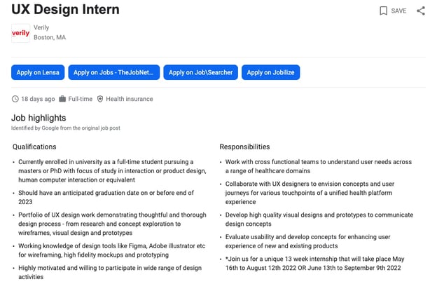Click the briefcase icon beside Full-time
This screenshot has width=437, height=284.
coord(63,99)
